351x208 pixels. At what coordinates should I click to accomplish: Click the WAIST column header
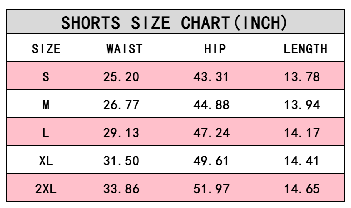click(x=125, y=49)
